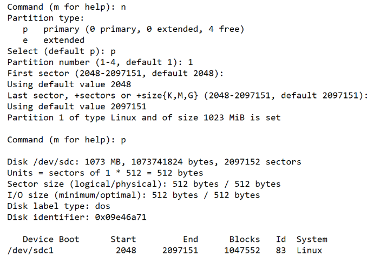Click the 'Disk label type: dos' line

tap(58, 206)
